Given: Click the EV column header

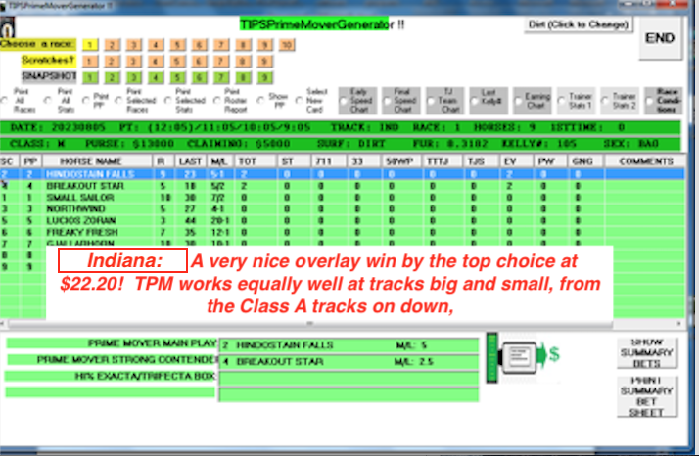Looking at the screenshot, I should coord(517,161).
